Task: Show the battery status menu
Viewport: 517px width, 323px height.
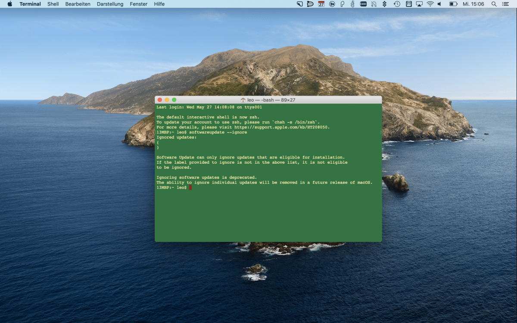Action: (453, 4)
